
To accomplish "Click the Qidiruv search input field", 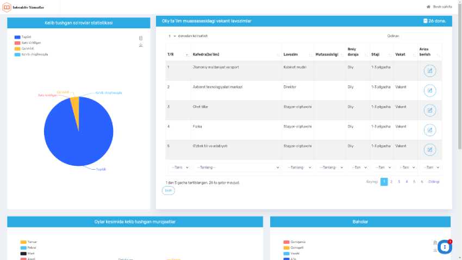I will point(421,36).
